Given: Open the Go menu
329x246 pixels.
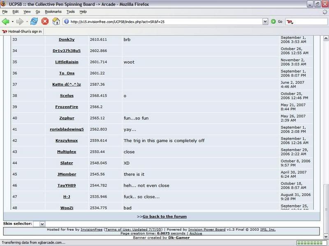Looking at the screenshot, I should click(x=38, y=12).
